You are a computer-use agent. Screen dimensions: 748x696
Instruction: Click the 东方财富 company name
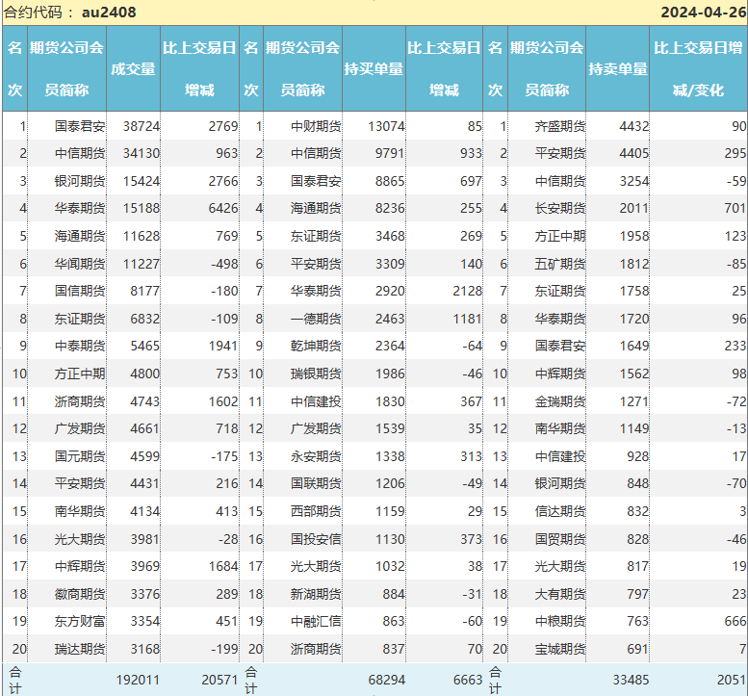[80, 622]
